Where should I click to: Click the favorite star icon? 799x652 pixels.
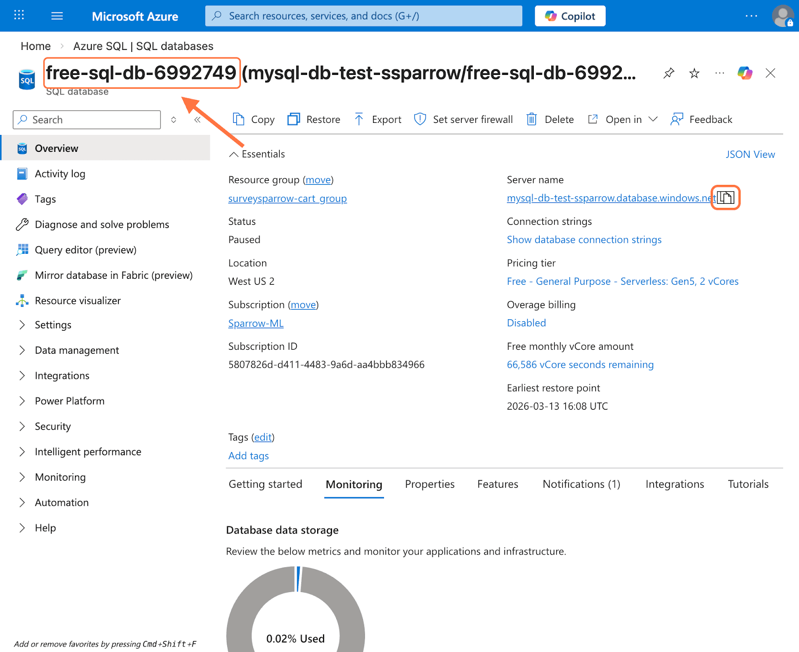(694, 73)
